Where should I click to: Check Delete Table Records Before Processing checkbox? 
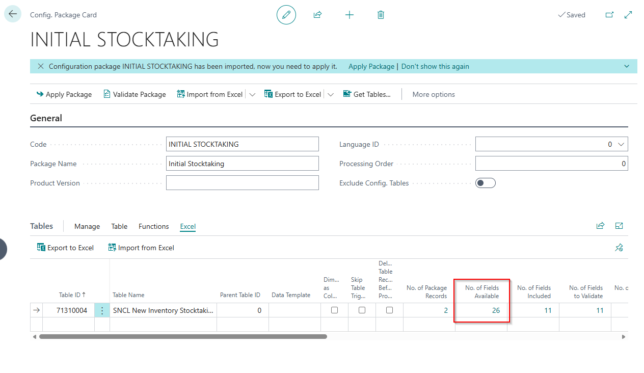(x=389, y=310)
